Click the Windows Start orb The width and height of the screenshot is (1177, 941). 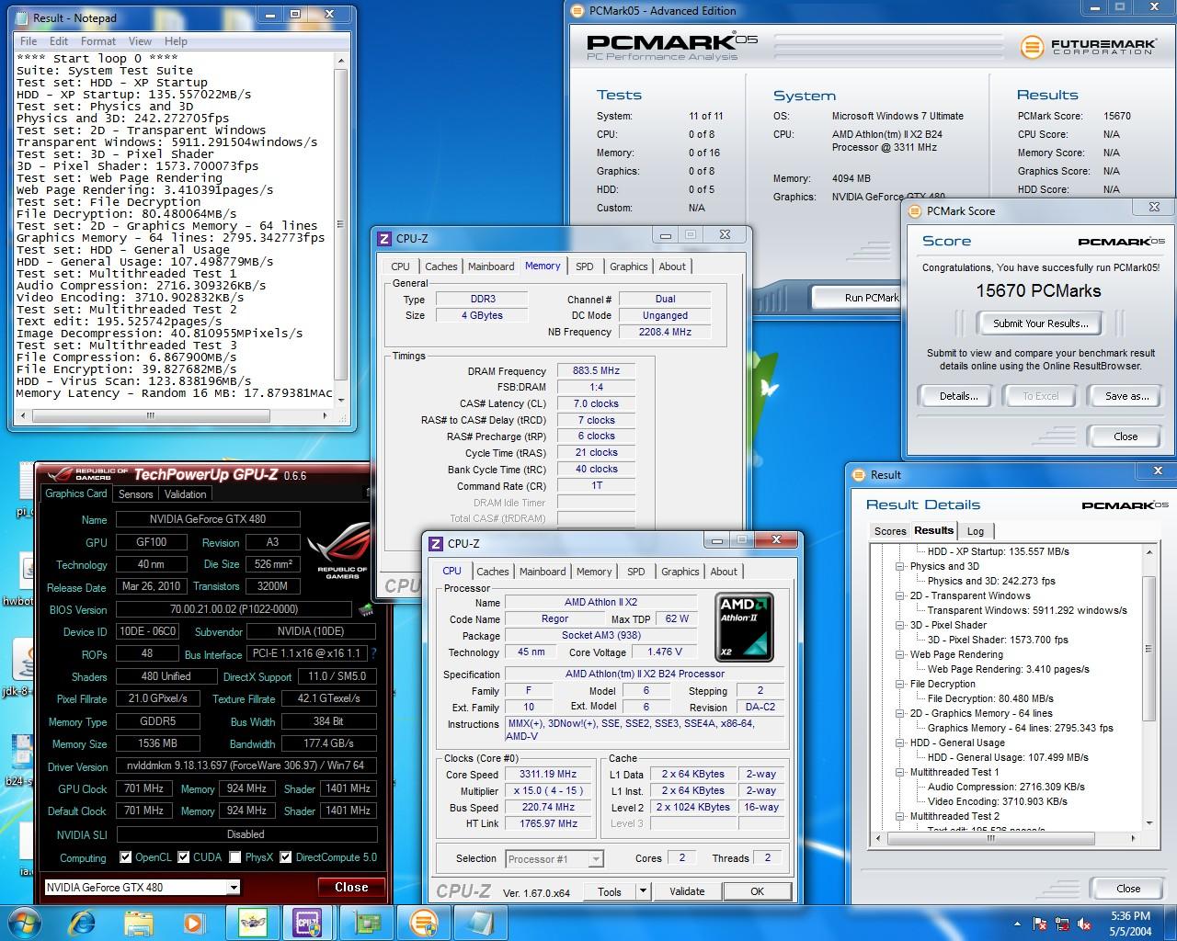pos(23,922)
